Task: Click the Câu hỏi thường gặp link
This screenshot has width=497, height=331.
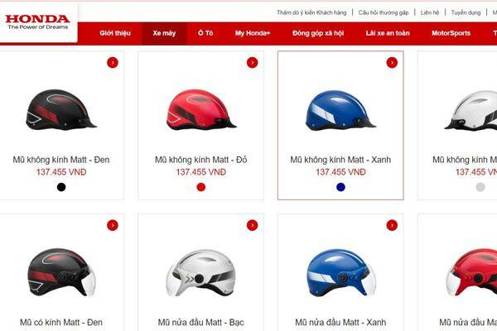Action: click(384, 12)
